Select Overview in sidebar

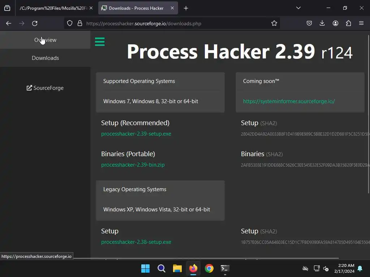tap(45, 40)
